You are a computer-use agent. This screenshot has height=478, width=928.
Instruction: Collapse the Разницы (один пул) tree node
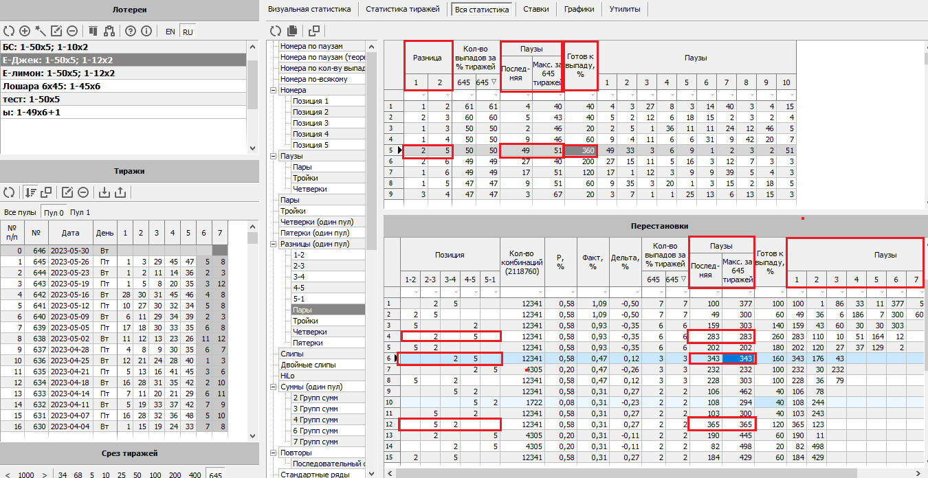click(274, 244)
